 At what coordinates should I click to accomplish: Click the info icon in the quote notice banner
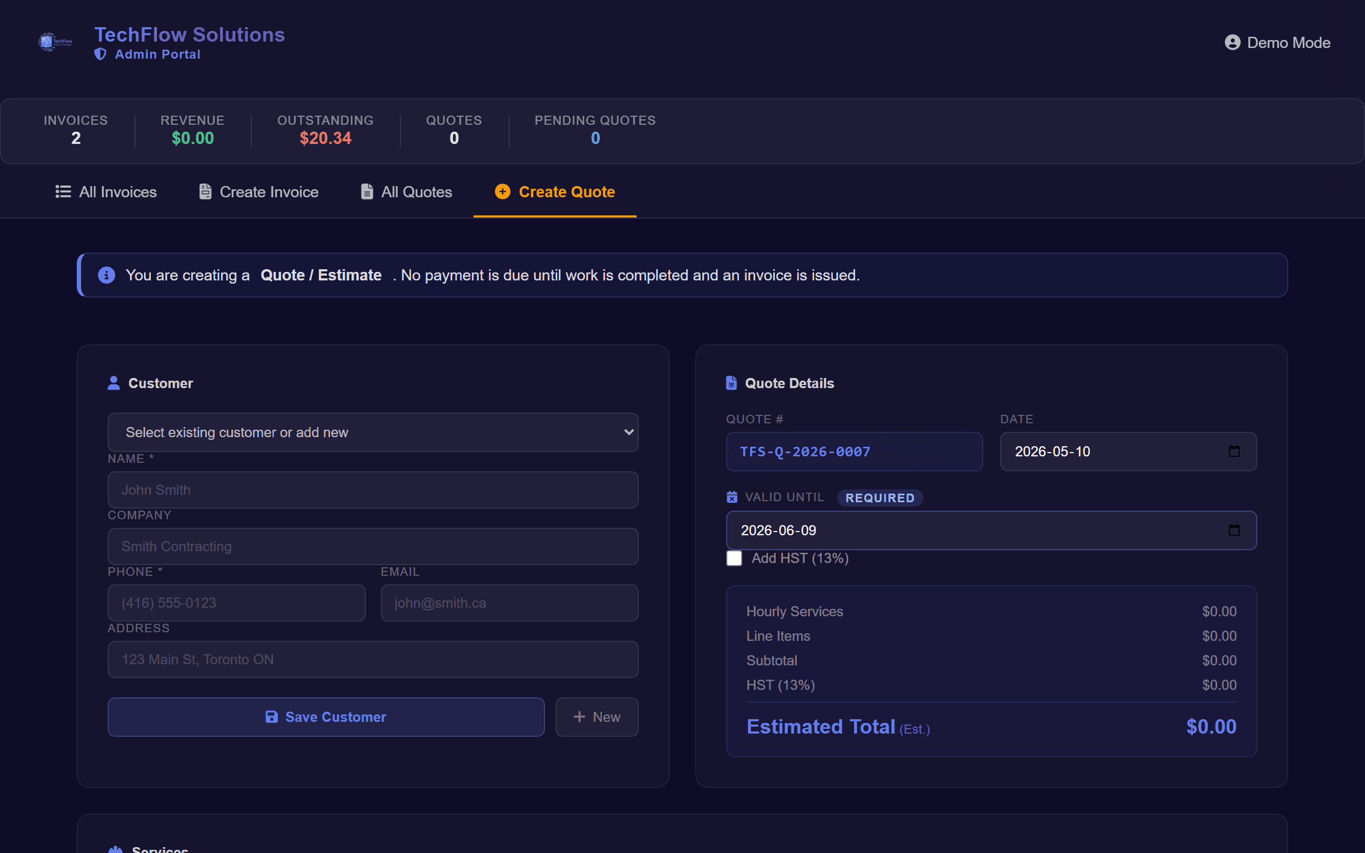(x=107, y=275)
